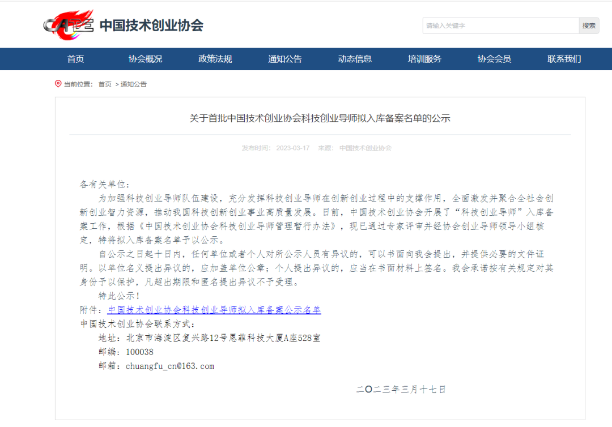This screenshot has height=427, width=612.
Task: Click the 中国技术创业协会 site title in header
Action: 151,25
